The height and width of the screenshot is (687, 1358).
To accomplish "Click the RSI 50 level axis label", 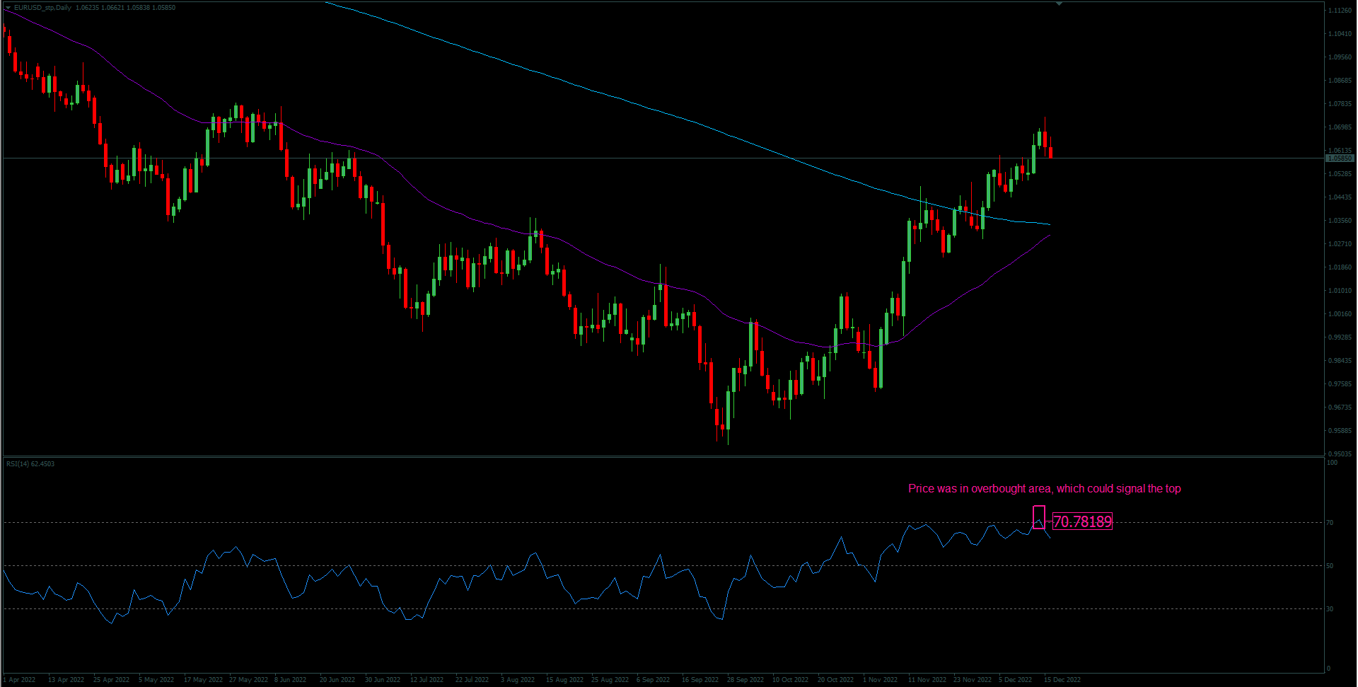I will point(1330,566).
